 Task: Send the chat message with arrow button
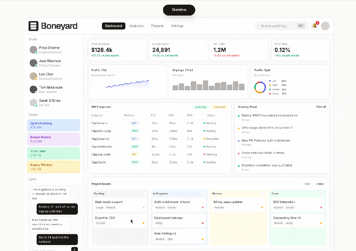(75, 249)
